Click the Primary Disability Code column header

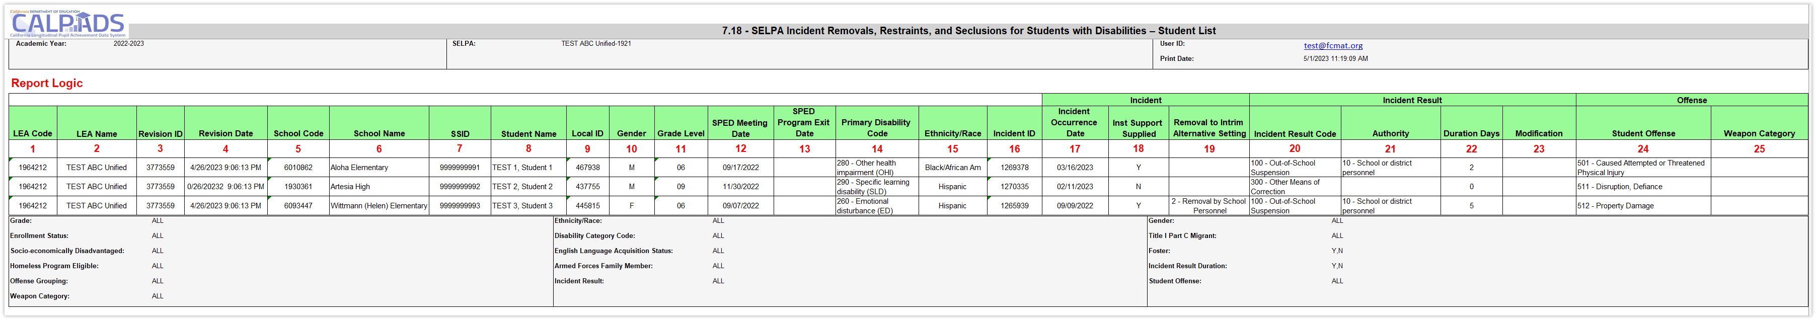[x=877, y=127]
